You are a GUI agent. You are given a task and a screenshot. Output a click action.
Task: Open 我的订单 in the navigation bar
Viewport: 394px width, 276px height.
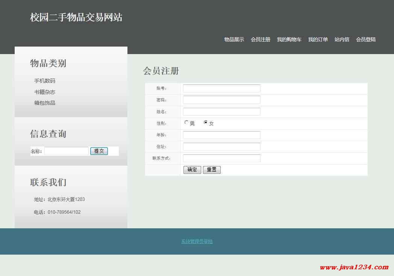tap(318, 39)
